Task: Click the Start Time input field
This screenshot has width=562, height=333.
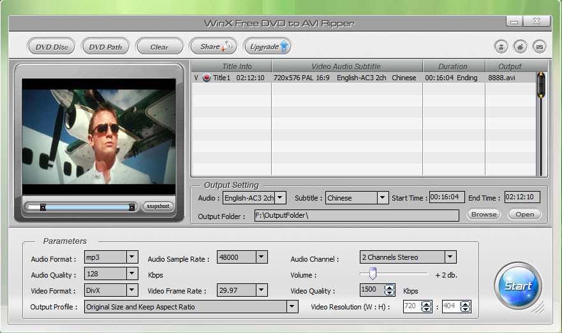Action: click(x=447, y=197)
